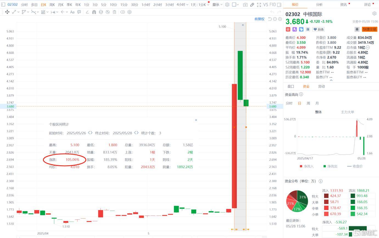This screenshot has width=379, height=238.
Task: Switch to the 资讯 tab
Action: point(343,5)
